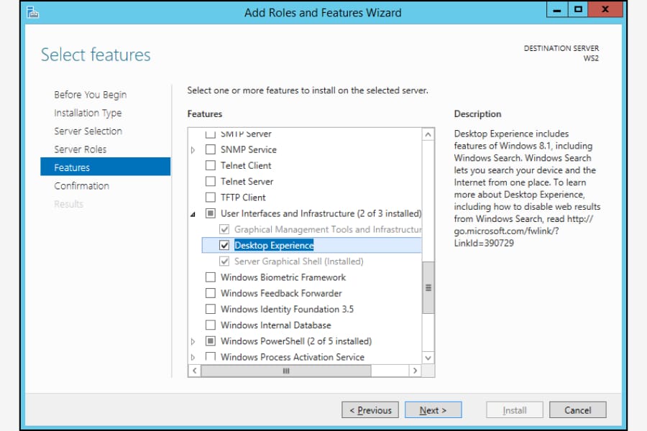The height and width of the screenshot is (431, 647).
Task: Click the Cancel button
Action: (578, 410)
